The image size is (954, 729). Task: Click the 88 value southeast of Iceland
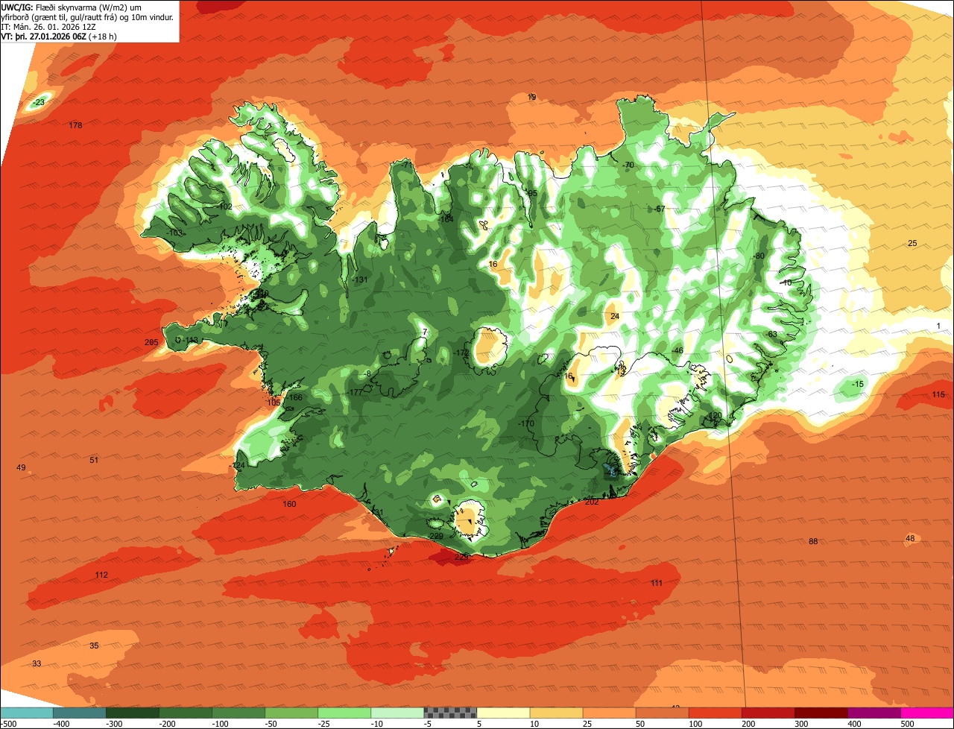coord(813,542)
